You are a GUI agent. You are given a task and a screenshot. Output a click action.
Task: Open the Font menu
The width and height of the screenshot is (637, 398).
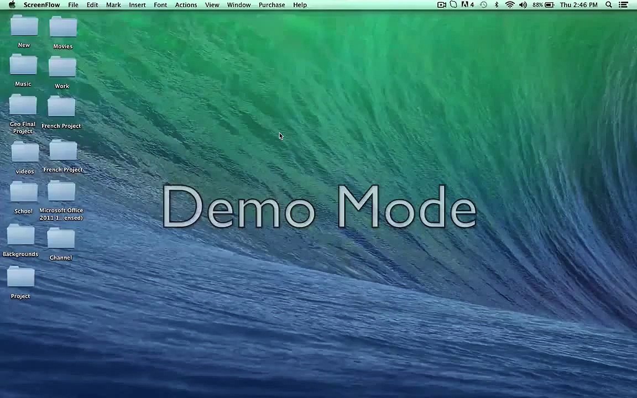160,5
